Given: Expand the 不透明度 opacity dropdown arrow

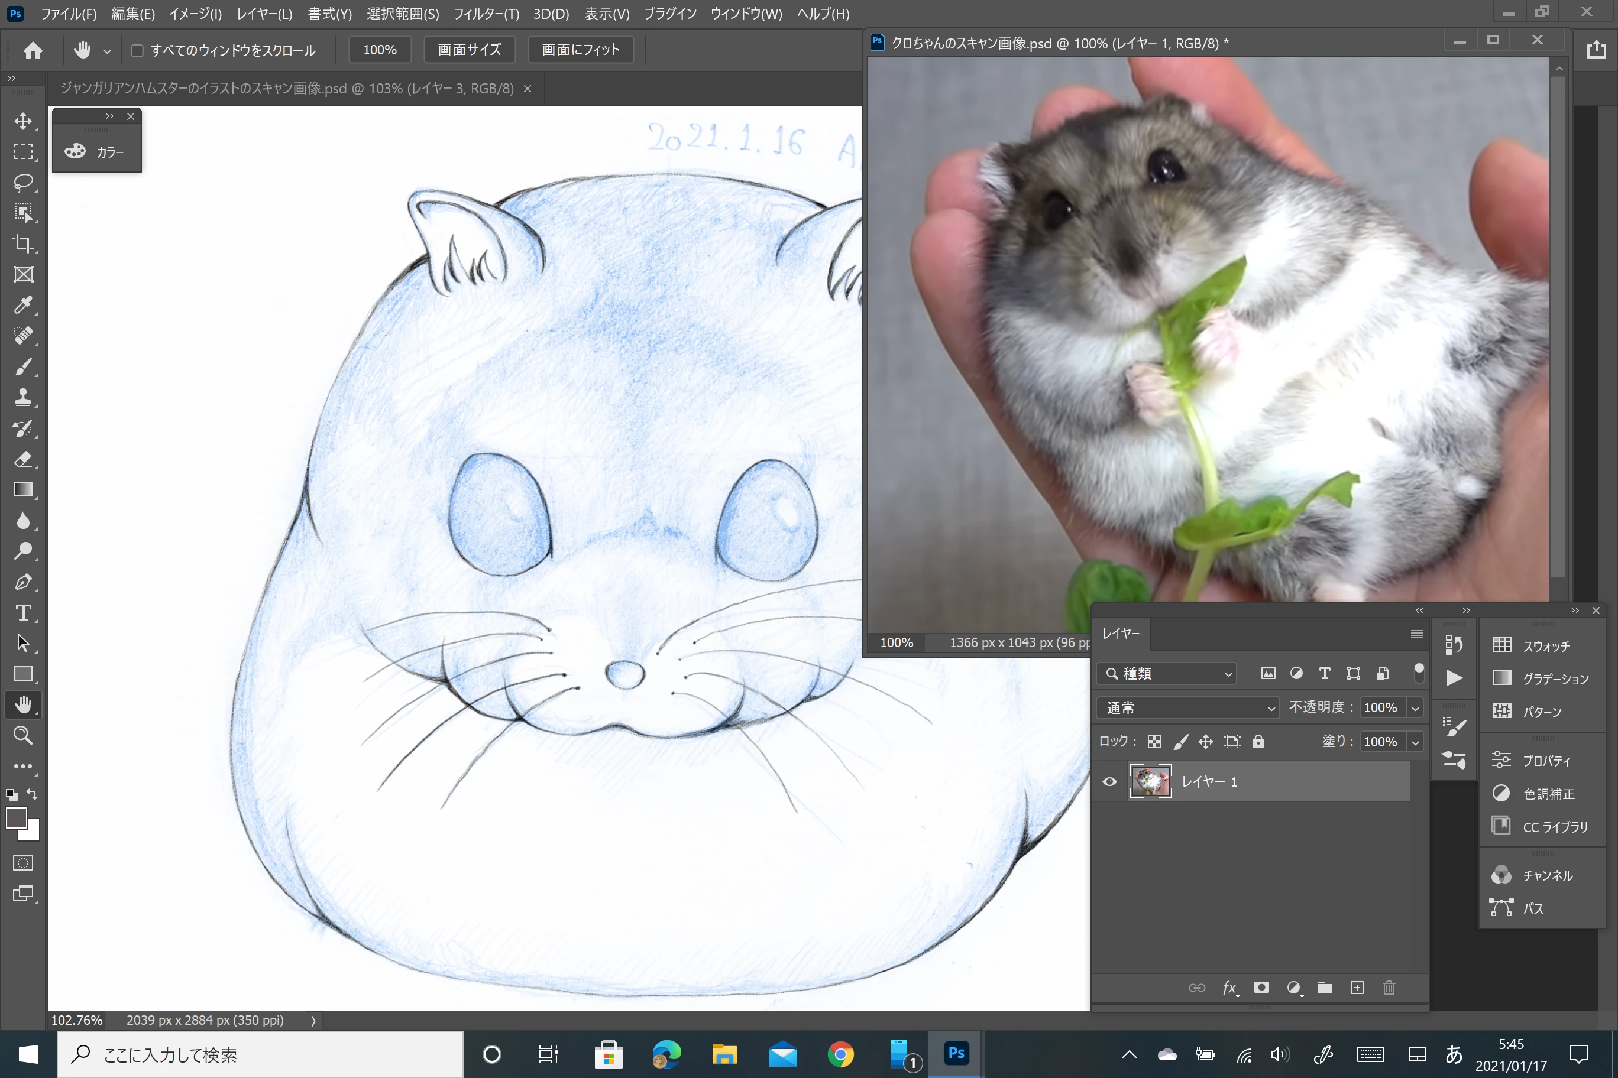Looking at the screenshot, I should [x=1415, y=707].
